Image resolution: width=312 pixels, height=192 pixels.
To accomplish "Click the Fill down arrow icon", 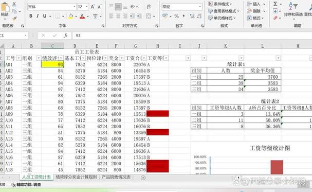I will click(x=275, y=11).
